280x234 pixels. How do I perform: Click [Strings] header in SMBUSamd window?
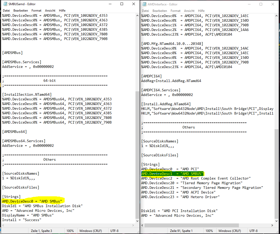[11, 197]
